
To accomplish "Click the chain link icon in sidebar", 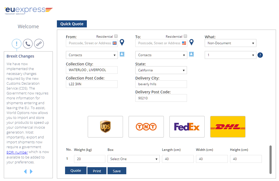I will [x=39, y=43].
